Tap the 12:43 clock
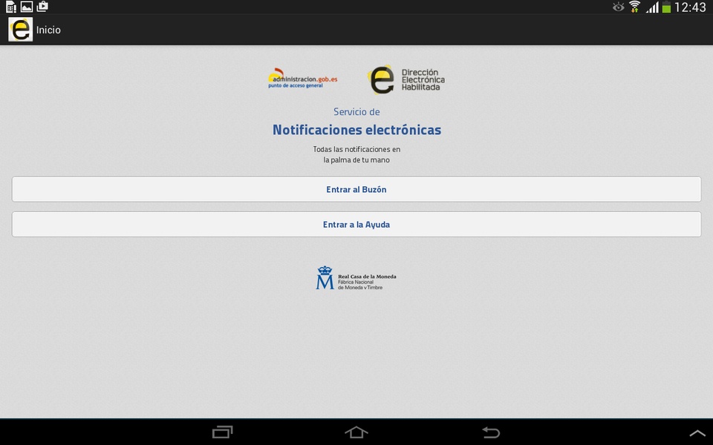 click(690, 7)
